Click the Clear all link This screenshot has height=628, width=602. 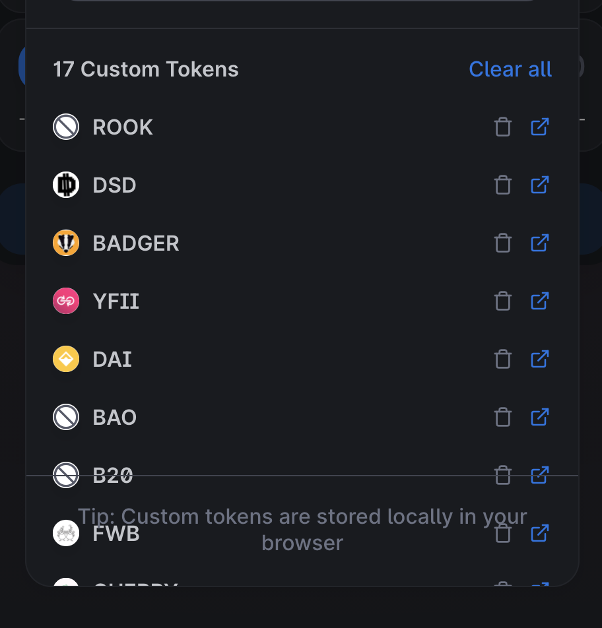point(510,69)
